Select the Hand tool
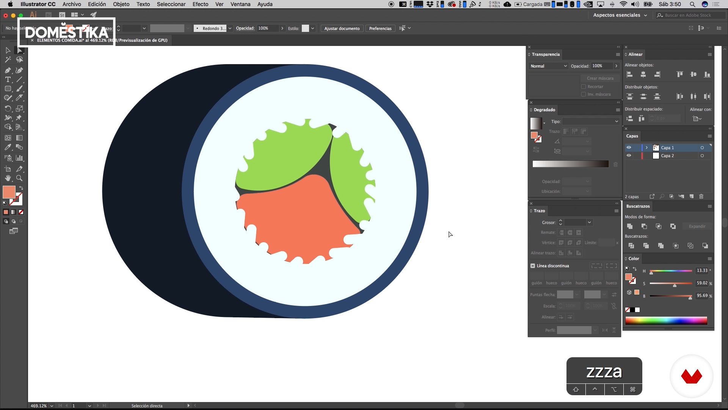 (x=8, y=178)
